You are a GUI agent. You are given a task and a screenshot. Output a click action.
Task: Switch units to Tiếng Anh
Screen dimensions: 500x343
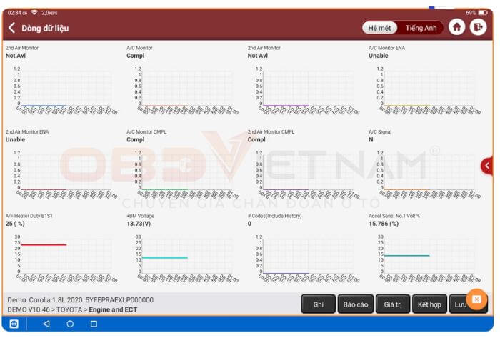pyautogui.click(x=421, y=28)
